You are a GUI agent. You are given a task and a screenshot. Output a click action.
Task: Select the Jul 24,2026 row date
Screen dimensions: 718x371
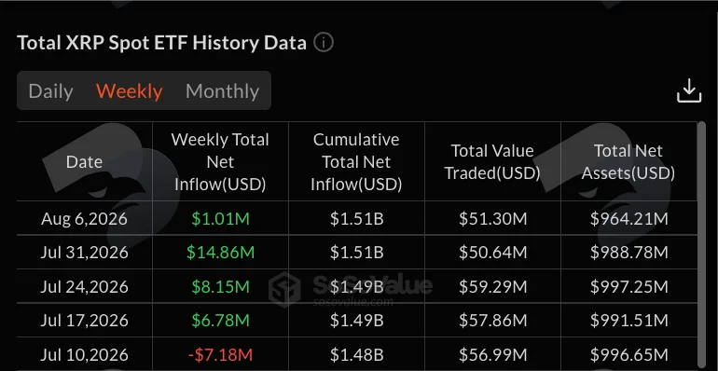pyautogui.click(x=84, y=286)
